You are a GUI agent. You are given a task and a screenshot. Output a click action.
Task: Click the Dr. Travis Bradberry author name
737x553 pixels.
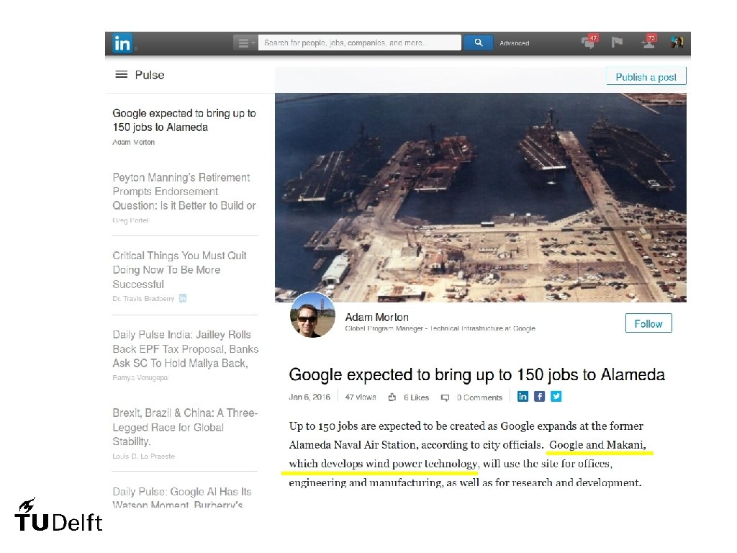(x=143, y=299)
